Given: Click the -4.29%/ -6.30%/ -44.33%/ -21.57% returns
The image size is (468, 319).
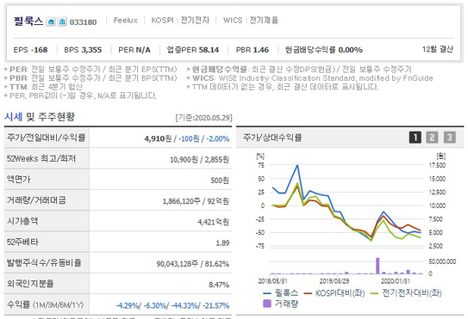Looking at the screenshot, I should pyautogui.click(x=172, y=305).
